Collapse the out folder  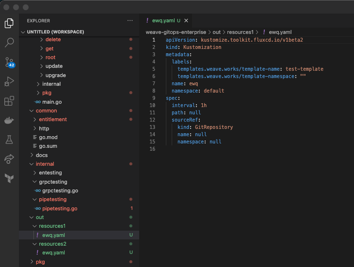click(79, 217)
